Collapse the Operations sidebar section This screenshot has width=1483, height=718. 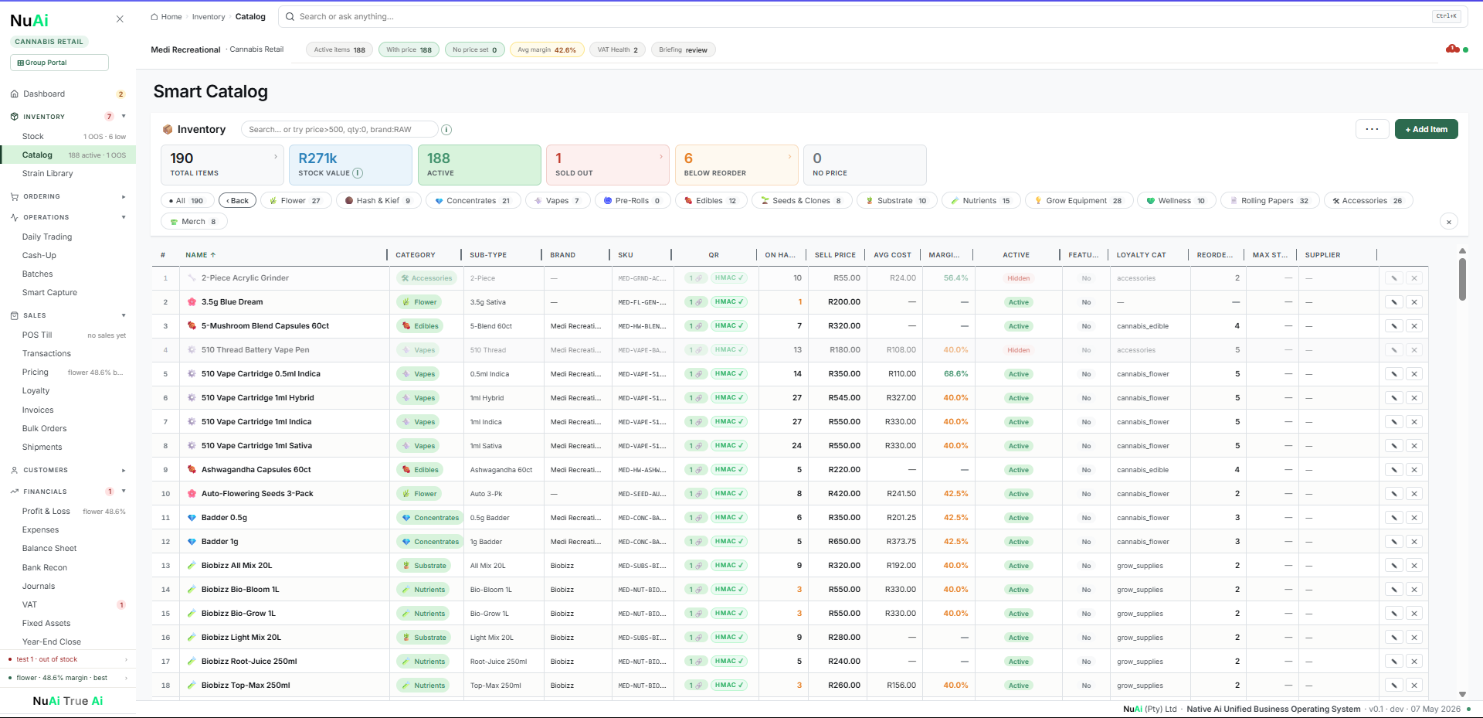124,217
